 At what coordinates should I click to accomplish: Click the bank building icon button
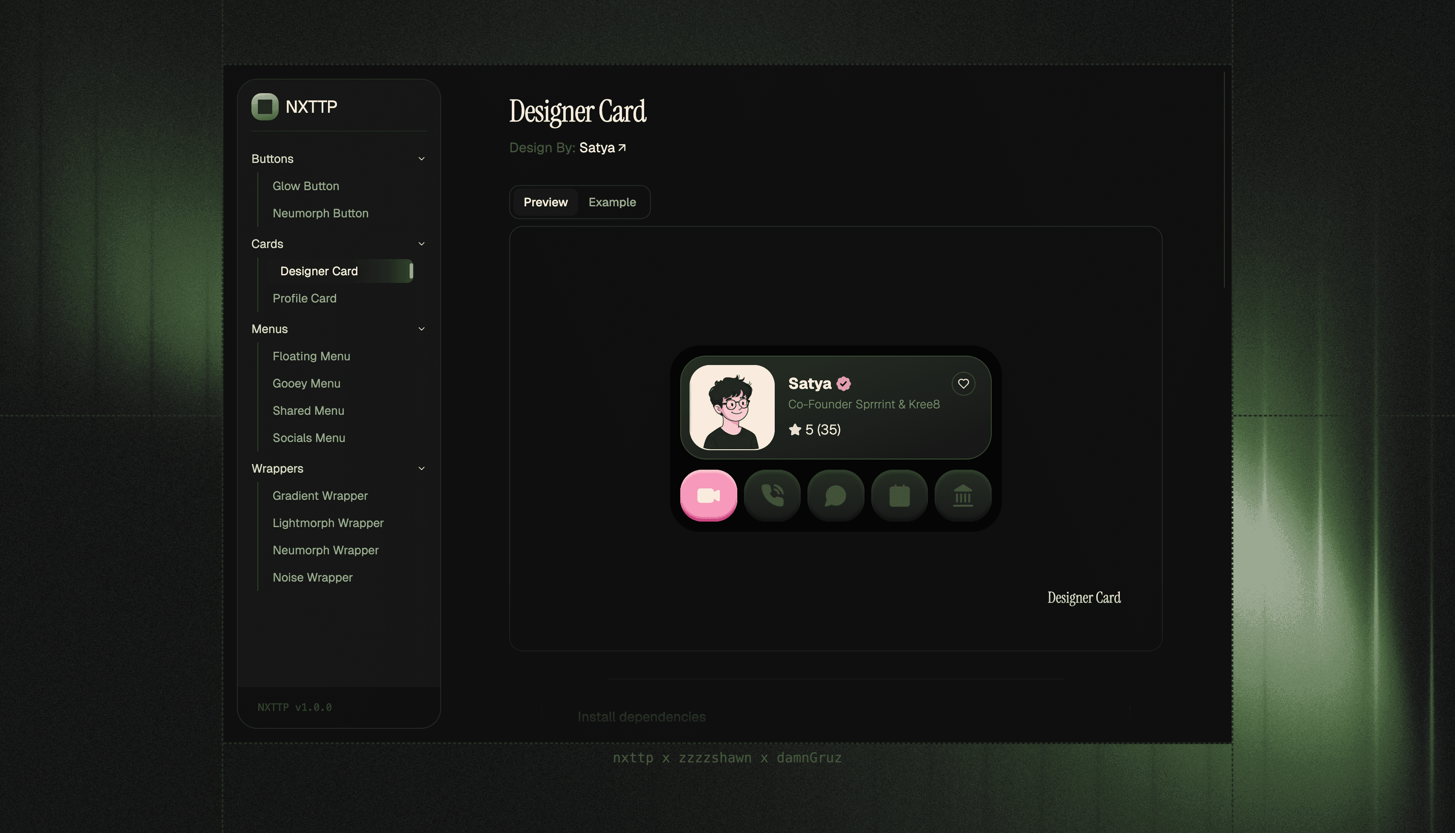tap(963, 496)
